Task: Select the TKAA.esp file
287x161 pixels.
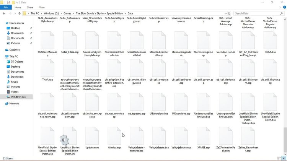Action: pos(47,70)
